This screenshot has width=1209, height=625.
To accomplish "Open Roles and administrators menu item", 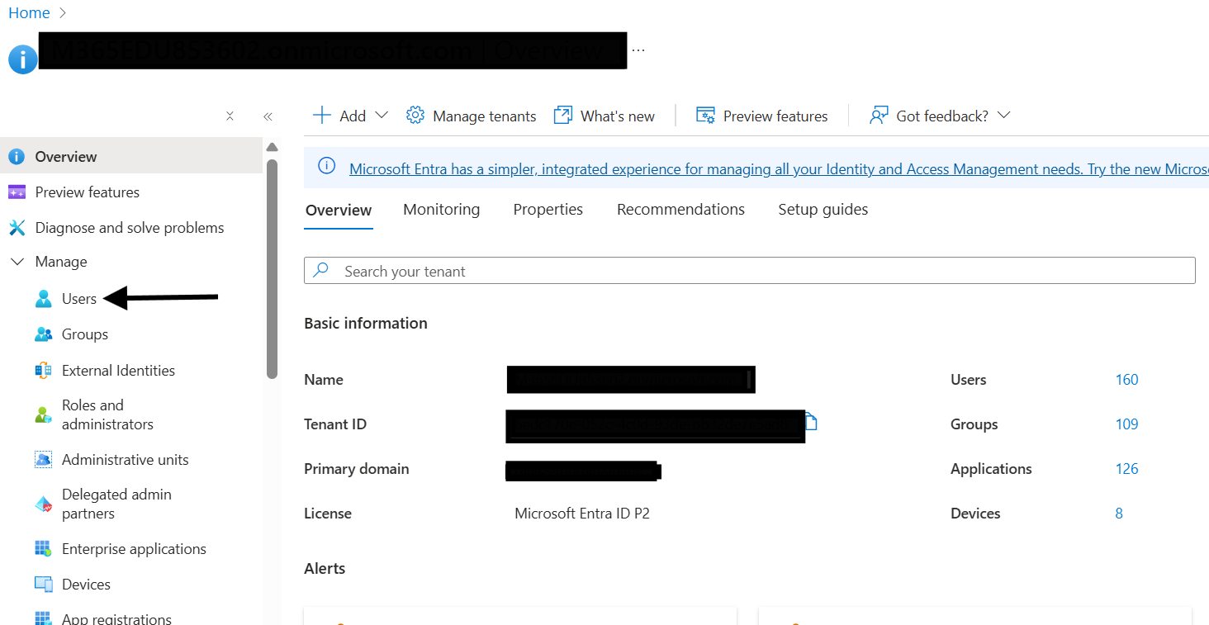I will point(107,414).
